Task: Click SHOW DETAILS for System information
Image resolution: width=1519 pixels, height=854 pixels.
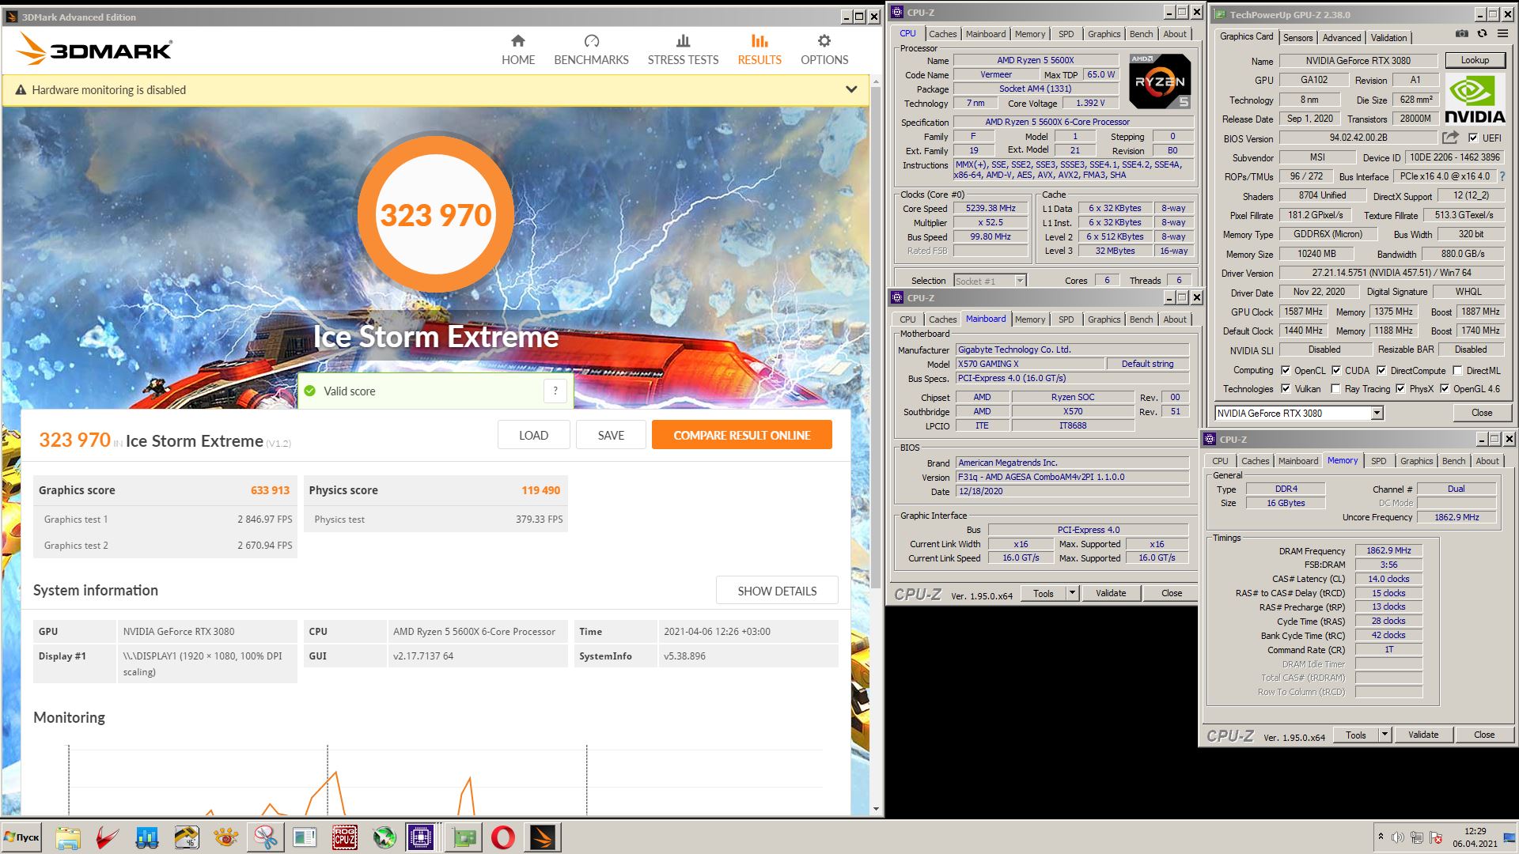Action: (777, 591)
